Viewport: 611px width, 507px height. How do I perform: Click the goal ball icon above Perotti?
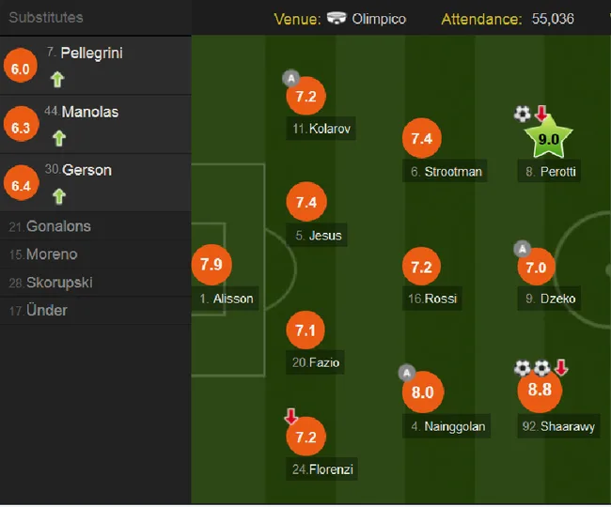tap(522, 114)
